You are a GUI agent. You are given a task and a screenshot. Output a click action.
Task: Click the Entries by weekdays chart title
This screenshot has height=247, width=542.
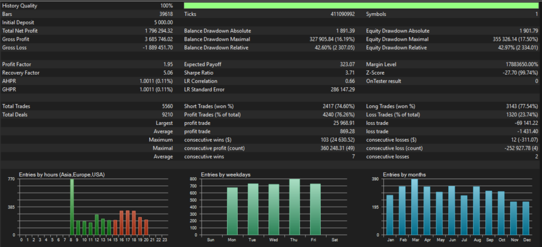click(225, 175)
